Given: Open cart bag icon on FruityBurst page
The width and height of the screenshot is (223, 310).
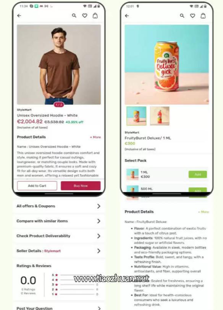Looking at the screenshot, I should [x=203, y=16].
